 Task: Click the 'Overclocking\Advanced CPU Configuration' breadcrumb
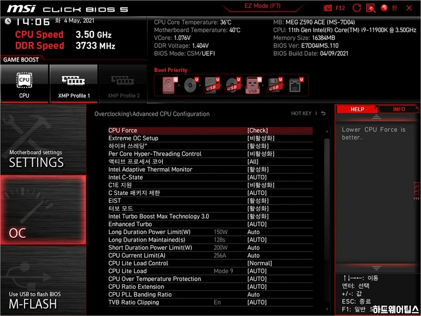(x=152, y=114)
